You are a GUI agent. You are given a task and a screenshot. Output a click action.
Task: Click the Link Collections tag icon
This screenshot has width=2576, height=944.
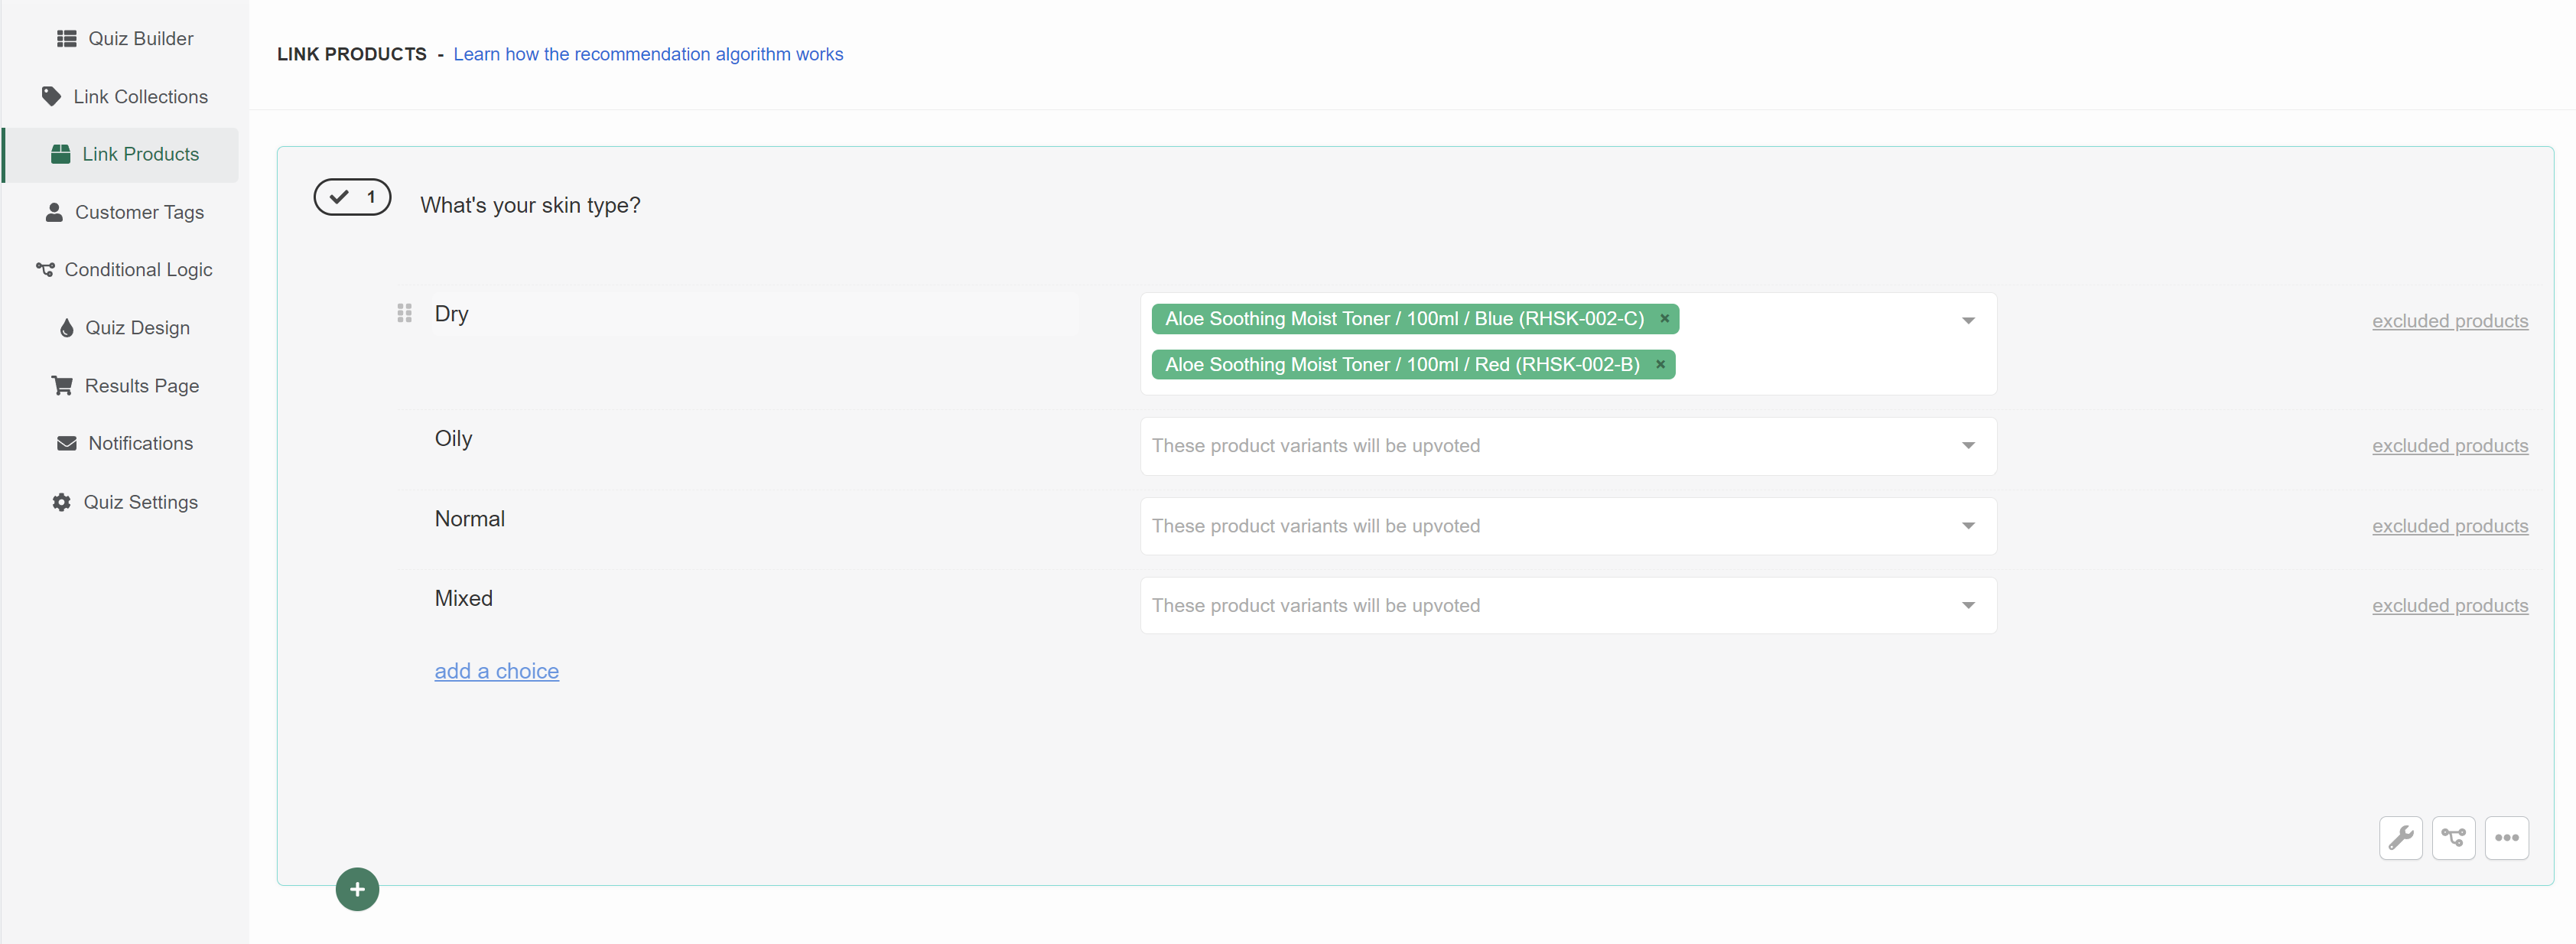pos(51,96)
